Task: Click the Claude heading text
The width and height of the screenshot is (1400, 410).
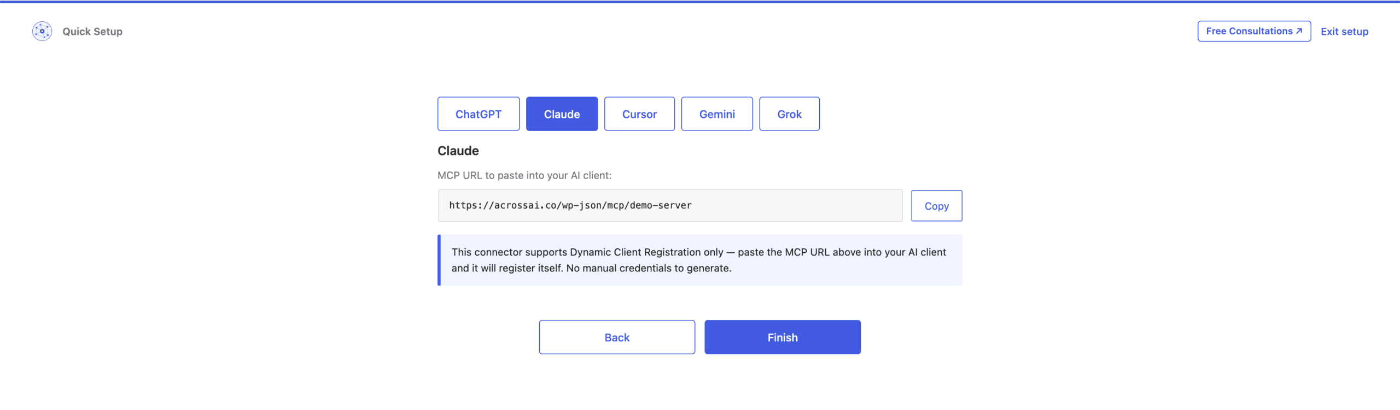Action: tap(458, 151)
